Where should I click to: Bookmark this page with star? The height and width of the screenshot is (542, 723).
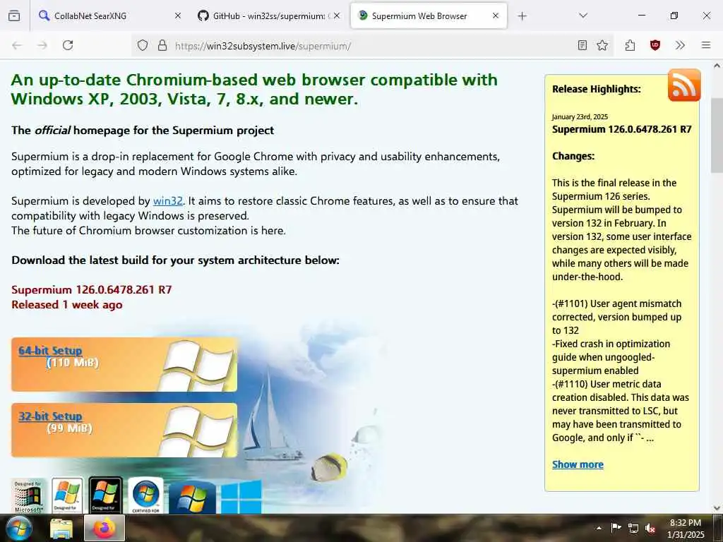(602, 45)
